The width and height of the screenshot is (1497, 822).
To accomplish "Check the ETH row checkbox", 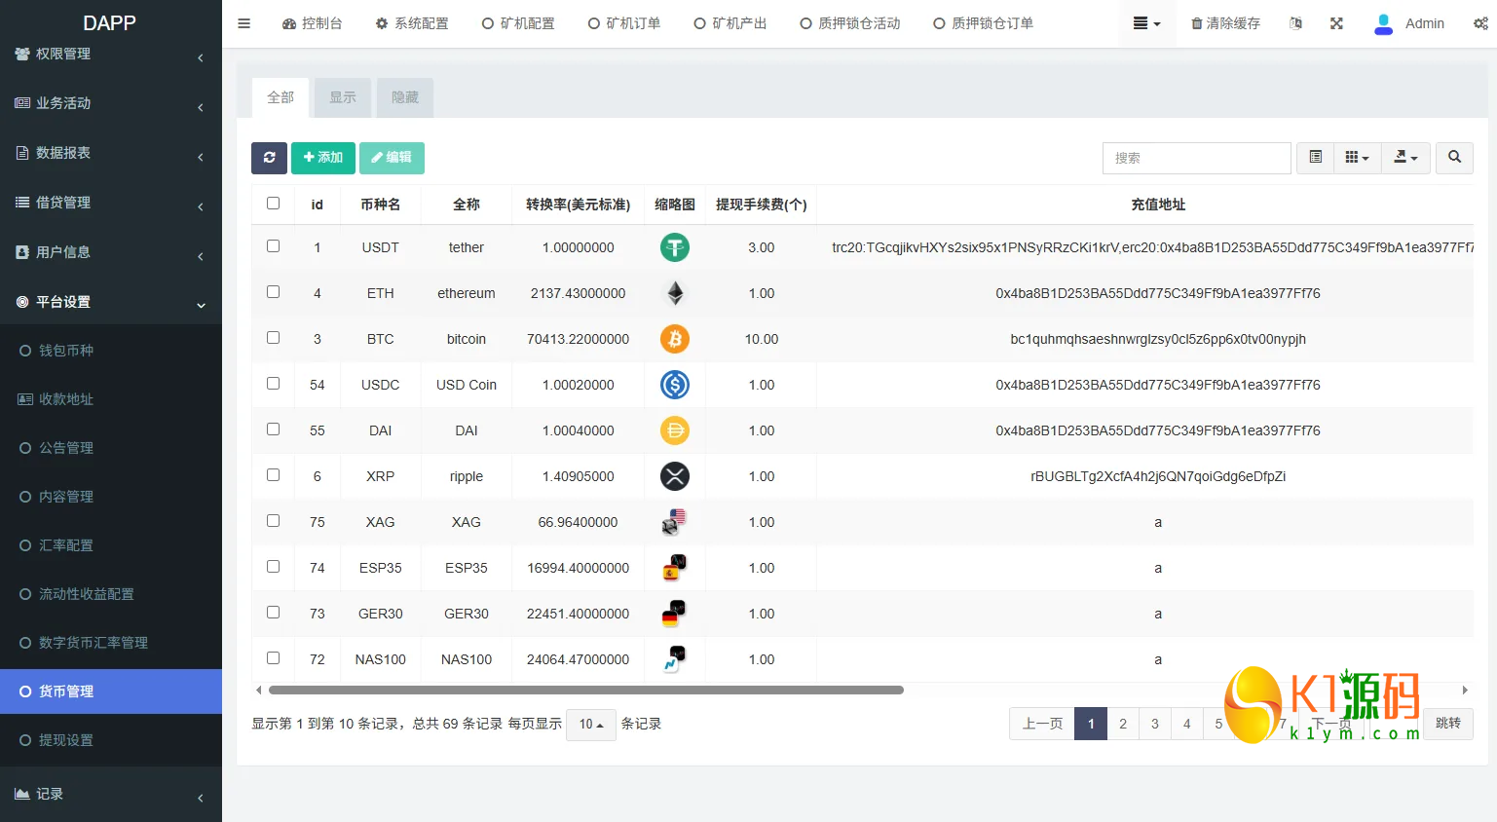I will click(273, 292).
